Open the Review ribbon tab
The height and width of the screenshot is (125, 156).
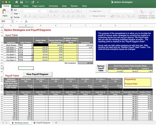74,6
